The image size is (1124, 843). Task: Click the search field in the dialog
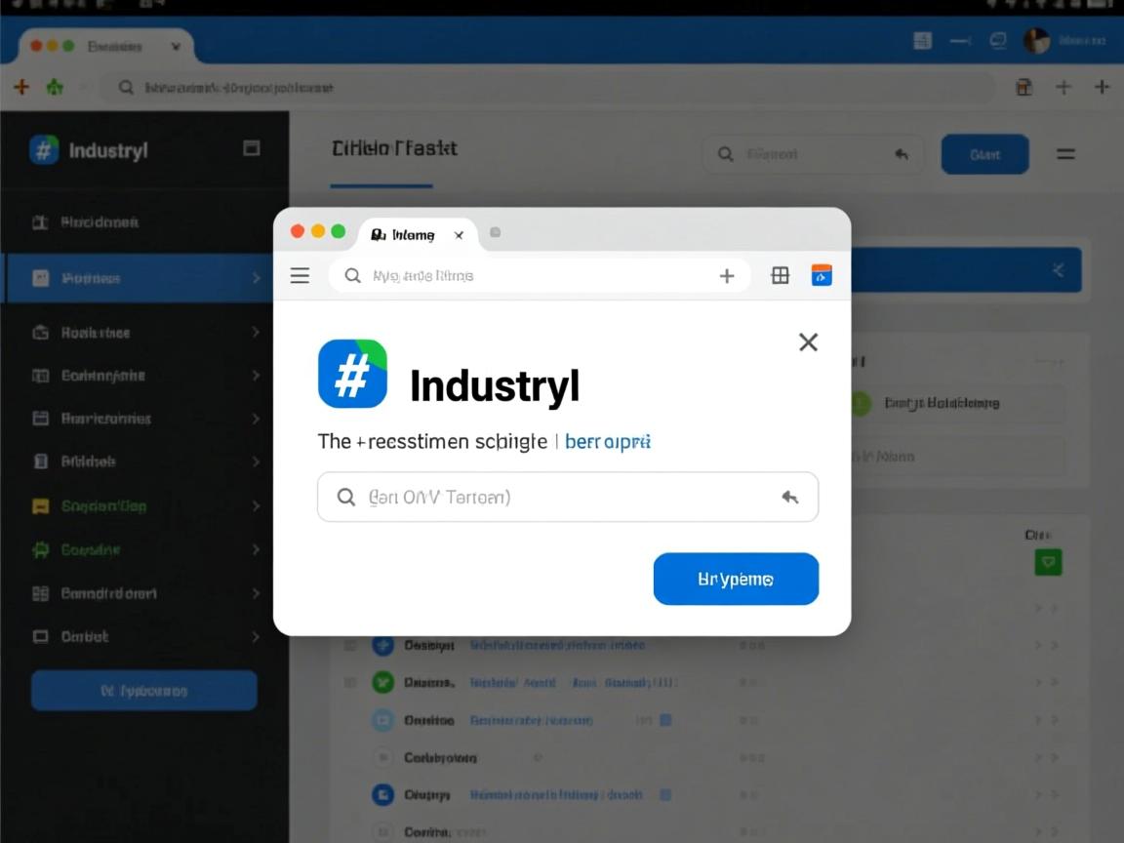click(568, 497)
